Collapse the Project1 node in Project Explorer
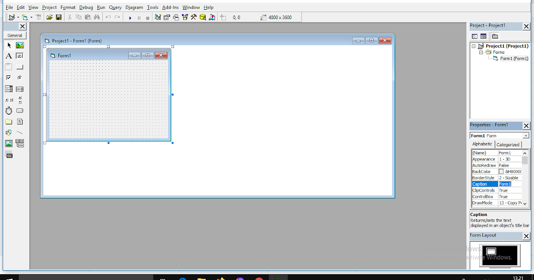The width and height of the screenshot is (534, 280). [x=473, y=46]
